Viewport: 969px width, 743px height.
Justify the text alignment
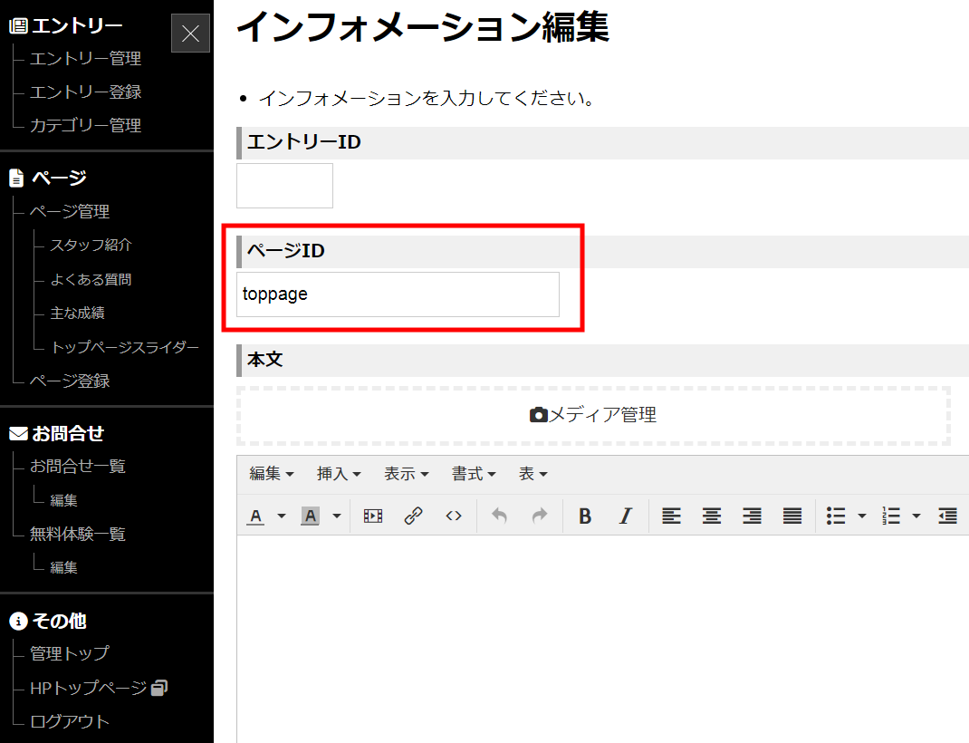(792, 516)
